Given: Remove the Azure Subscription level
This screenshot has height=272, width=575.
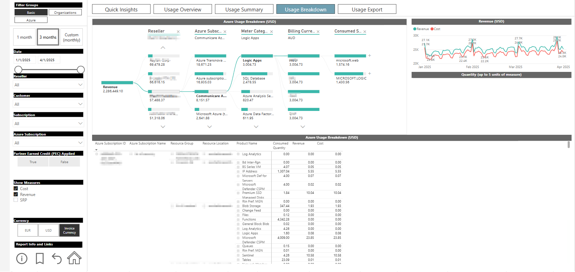Looking at the screenshot, I should (x=225, y=31).
